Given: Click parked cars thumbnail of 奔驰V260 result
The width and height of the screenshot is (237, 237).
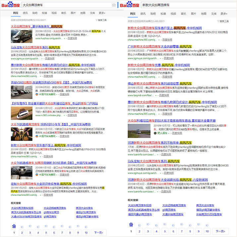Looking at the screenshot, I should point(22,92).
